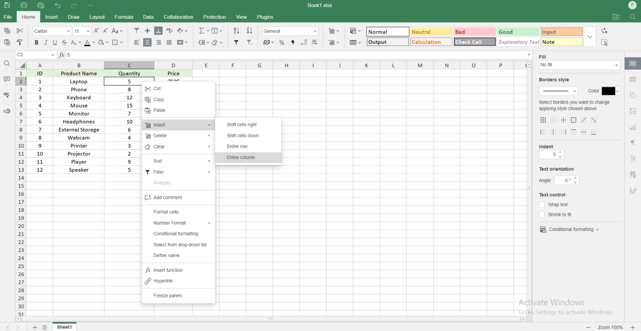Image resolution: width=641 pixels, height=331 pixels.
Task: Enable the Wrap text checkbox
Action: coord(542,204)
